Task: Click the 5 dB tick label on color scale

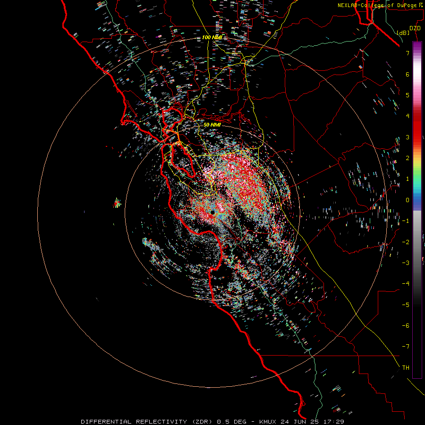Action: 408,95
